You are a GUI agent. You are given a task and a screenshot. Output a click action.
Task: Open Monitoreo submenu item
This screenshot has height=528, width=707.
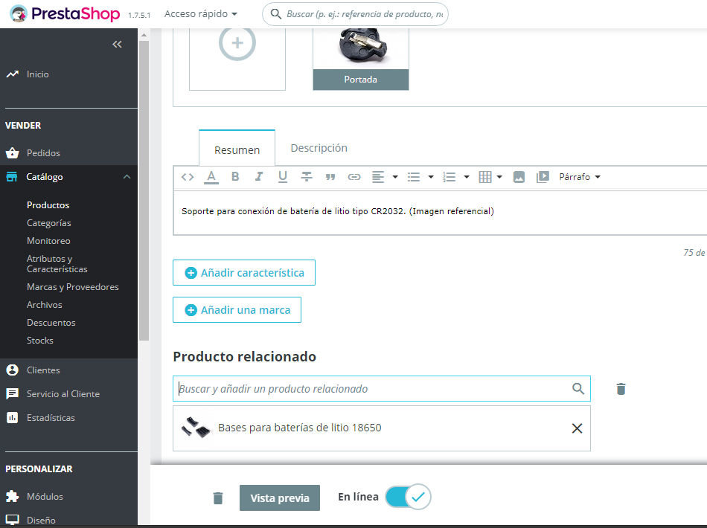(48, 240)
